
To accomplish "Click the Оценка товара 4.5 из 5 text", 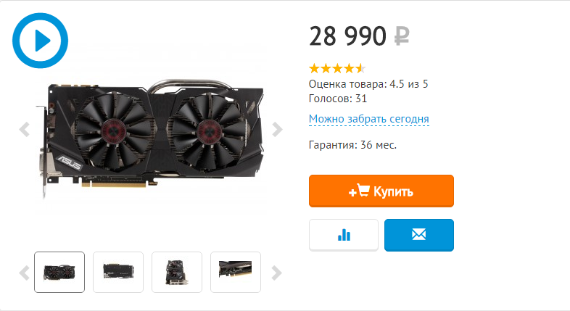I will [368, 84].
